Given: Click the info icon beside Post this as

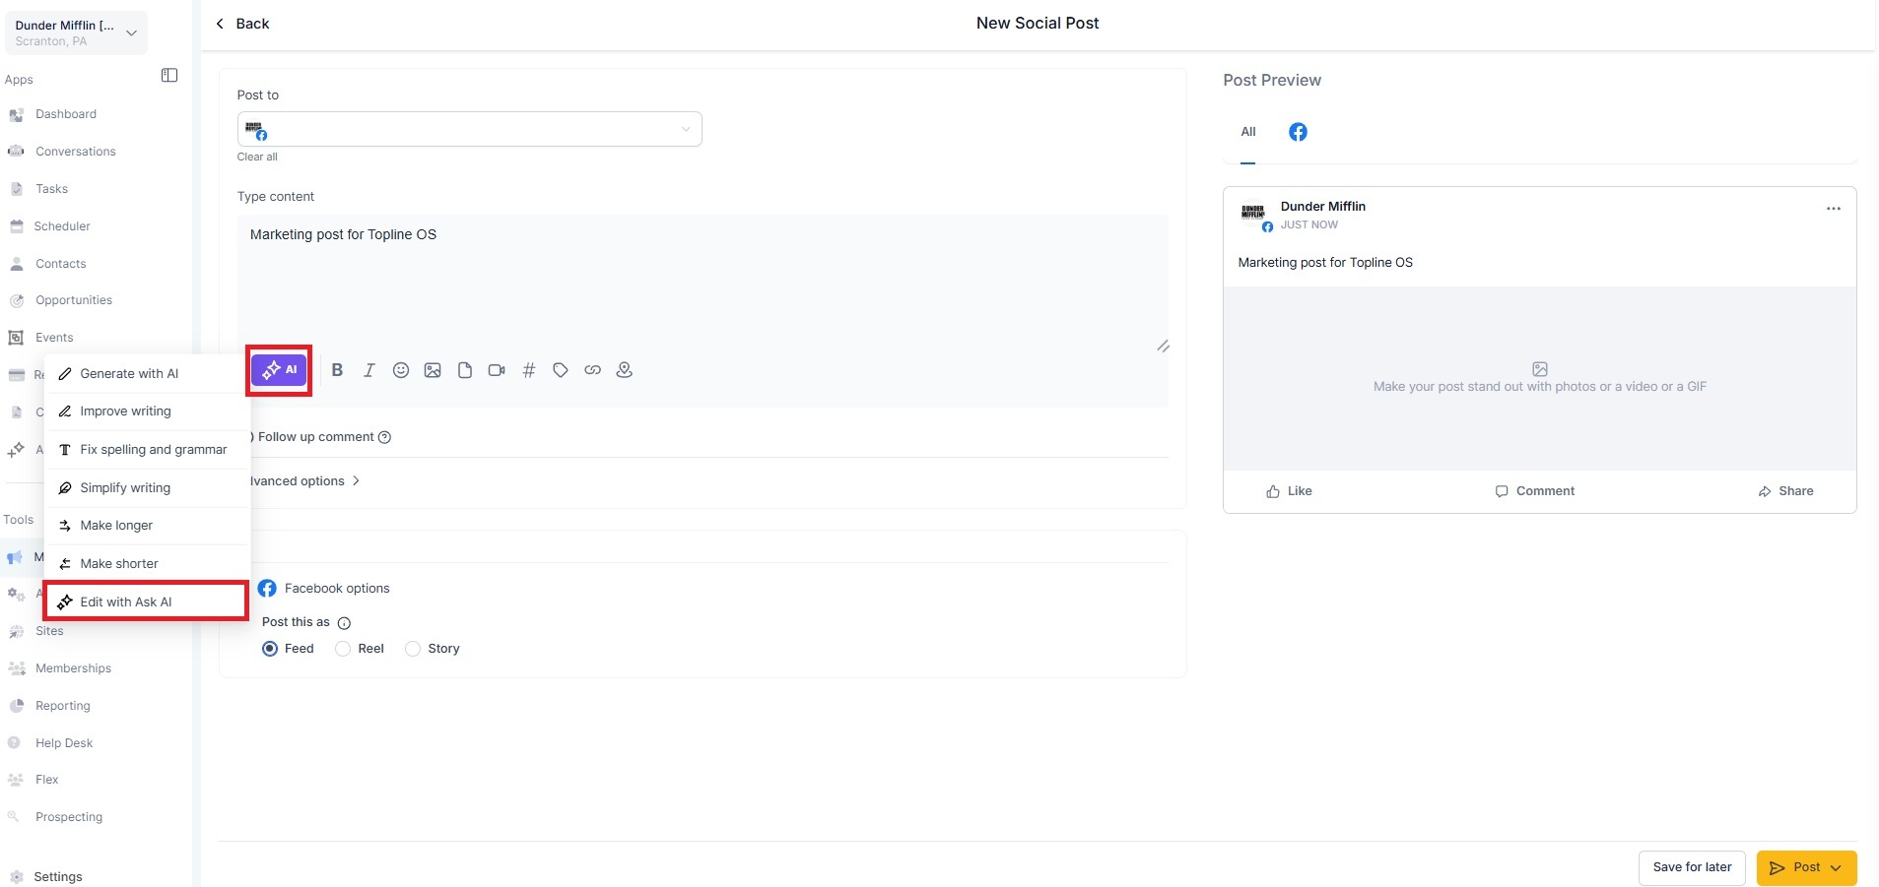Looking at the screenshot, I should click(x=344, y=623).
